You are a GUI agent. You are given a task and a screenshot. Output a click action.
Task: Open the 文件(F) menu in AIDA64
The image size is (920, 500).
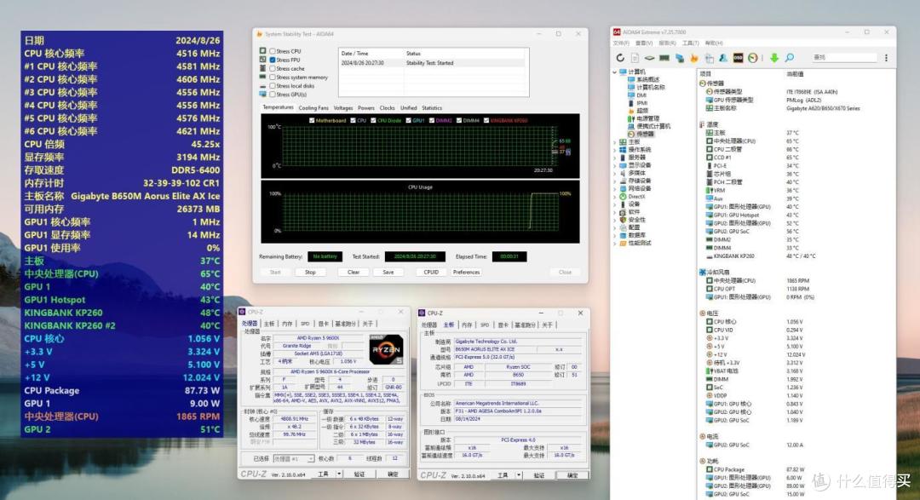(x=621, y=43)
